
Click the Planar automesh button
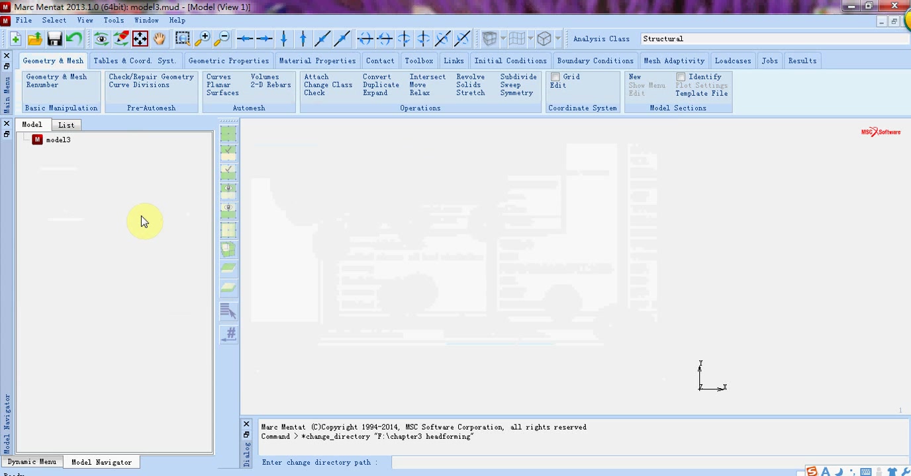coord(218,85)
